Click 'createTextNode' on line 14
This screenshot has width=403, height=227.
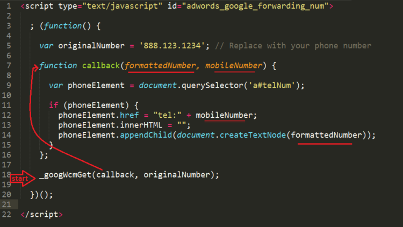pyautogui.click(x=253, y=135)
